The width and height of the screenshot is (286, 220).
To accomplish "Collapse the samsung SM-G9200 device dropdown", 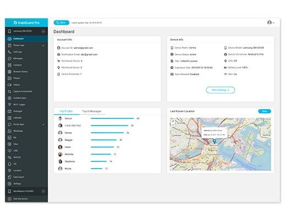I will pyautogui.click(x=43, y=31).
